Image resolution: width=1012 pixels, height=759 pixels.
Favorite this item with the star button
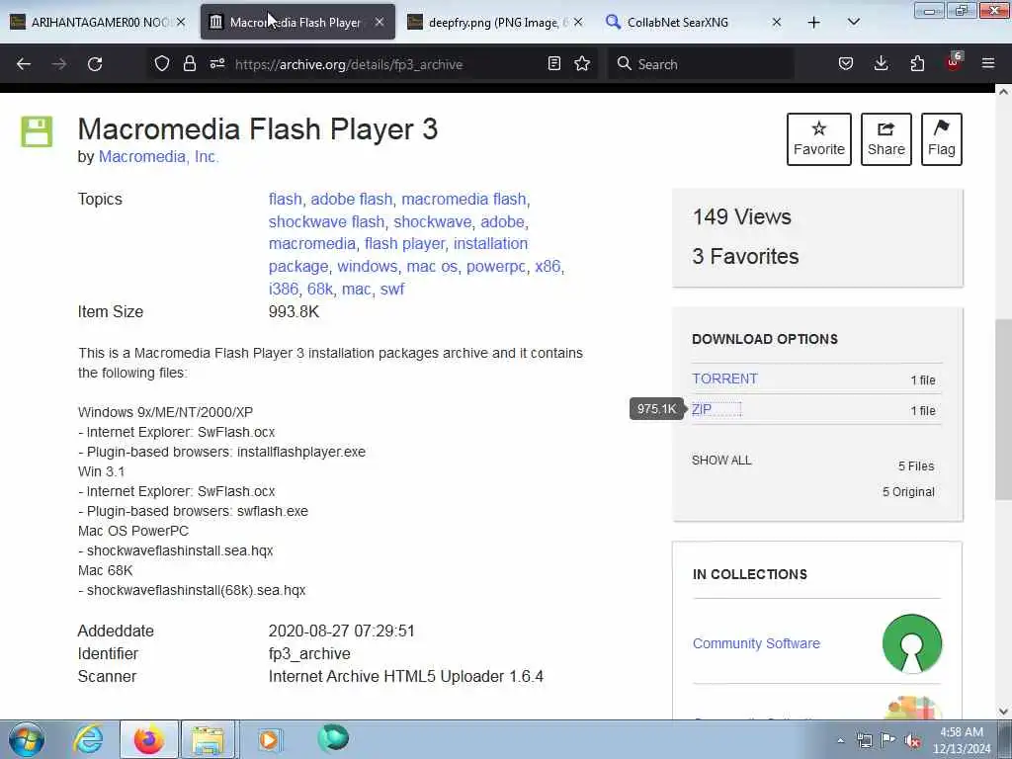pyautogui.click(x=819, y=139)
